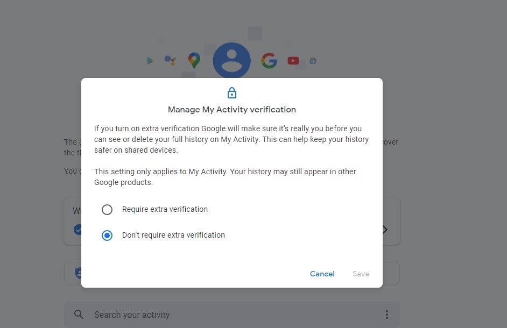Click 'If you turn on extra verification' paragraph
This screenshot has width=507, height=328.
pos(231,139)
